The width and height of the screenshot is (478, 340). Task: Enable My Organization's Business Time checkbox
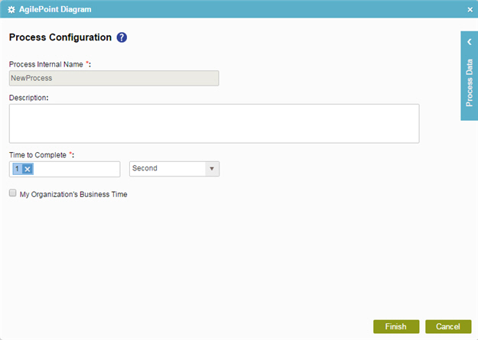click(x=12, y=193)
